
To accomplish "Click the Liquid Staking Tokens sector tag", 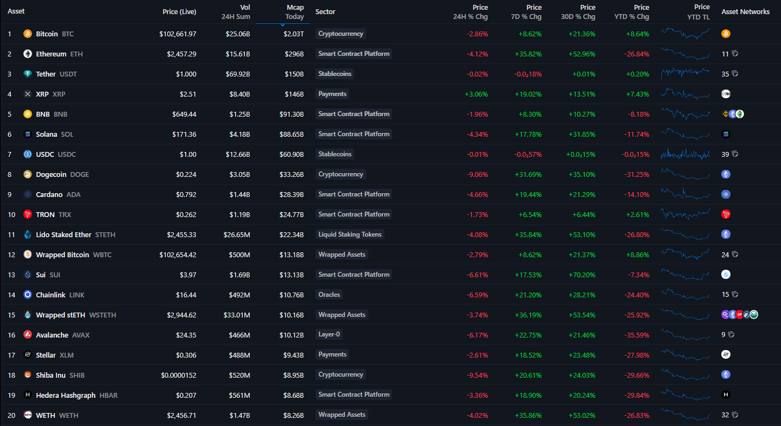I will click(x=350, y=234).
